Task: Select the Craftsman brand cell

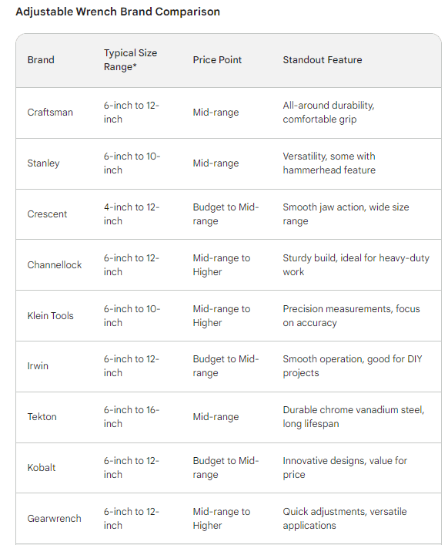Action: [x=50, y=113]
